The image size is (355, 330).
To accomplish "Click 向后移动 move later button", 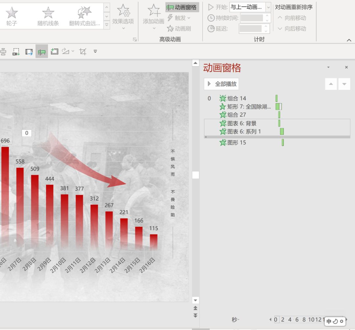I will (292, 29).
